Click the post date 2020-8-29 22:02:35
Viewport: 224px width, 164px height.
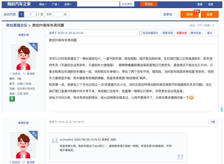(x=66, y=33)
